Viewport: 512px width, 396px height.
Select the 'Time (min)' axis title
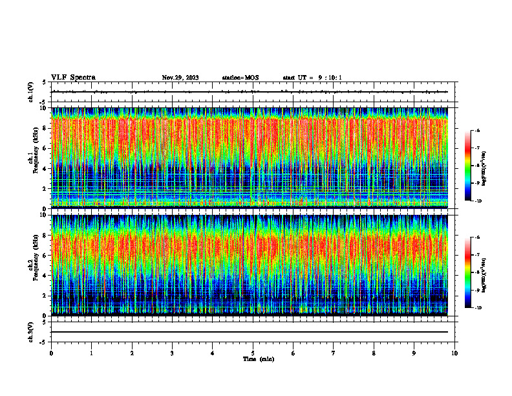(259, 359)
